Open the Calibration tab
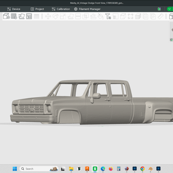This screenshot has height=173, width=173. coord(61,9)
